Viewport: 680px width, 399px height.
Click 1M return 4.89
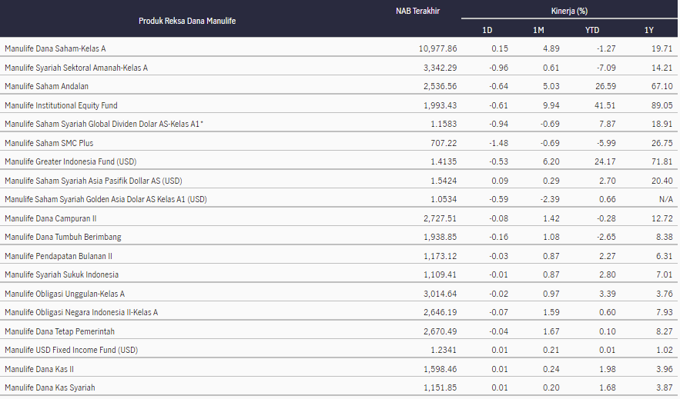click(x=551, y=48)
